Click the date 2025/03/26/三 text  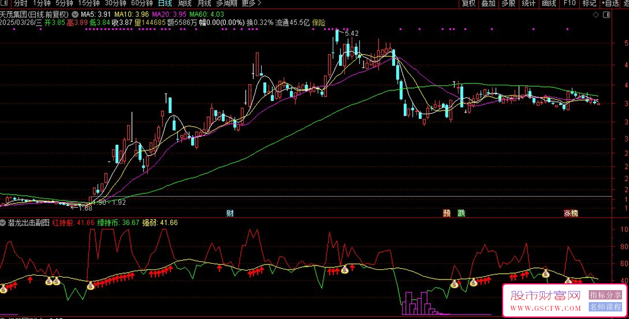(x=21, y=23)
